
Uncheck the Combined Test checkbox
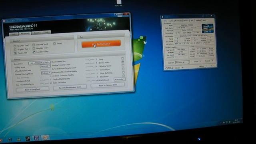click(34, 52)
